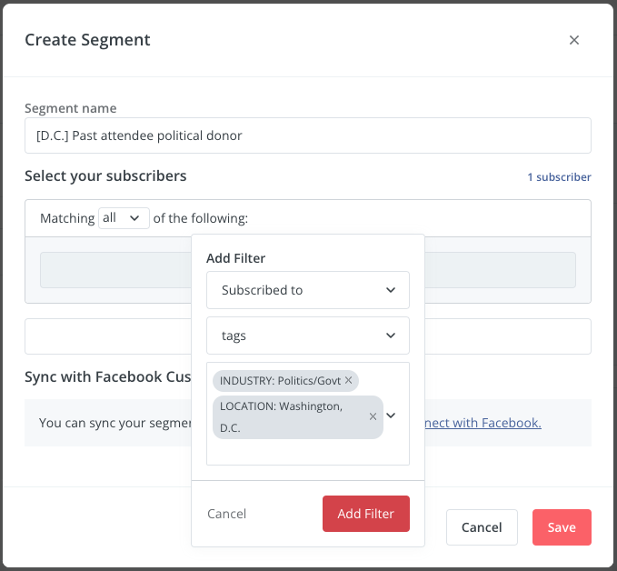Click the Add Filter button

[x=365, y=514]
